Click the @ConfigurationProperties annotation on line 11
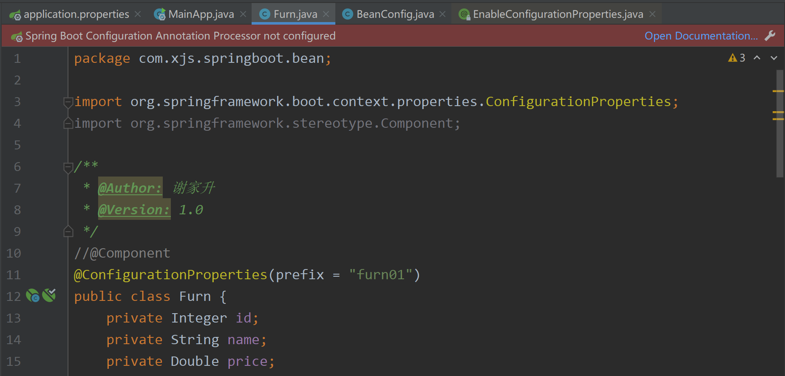785x376 pixels. [x=170, y=275]
